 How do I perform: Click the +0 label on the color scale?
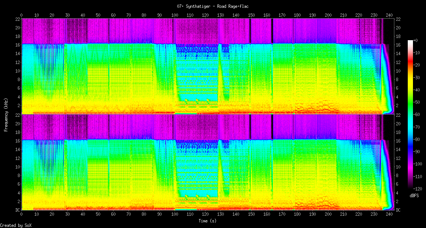point(416,40)
